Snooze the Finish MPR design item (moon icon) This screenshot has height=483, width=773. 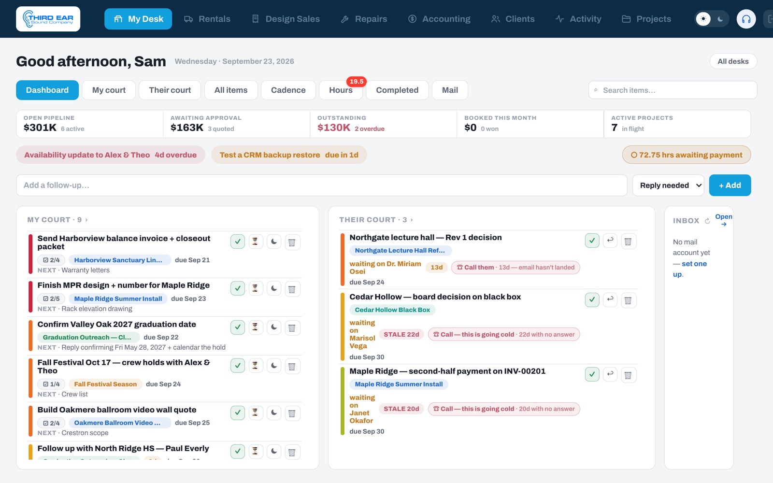pyautogui.click(x=274, y=288)
